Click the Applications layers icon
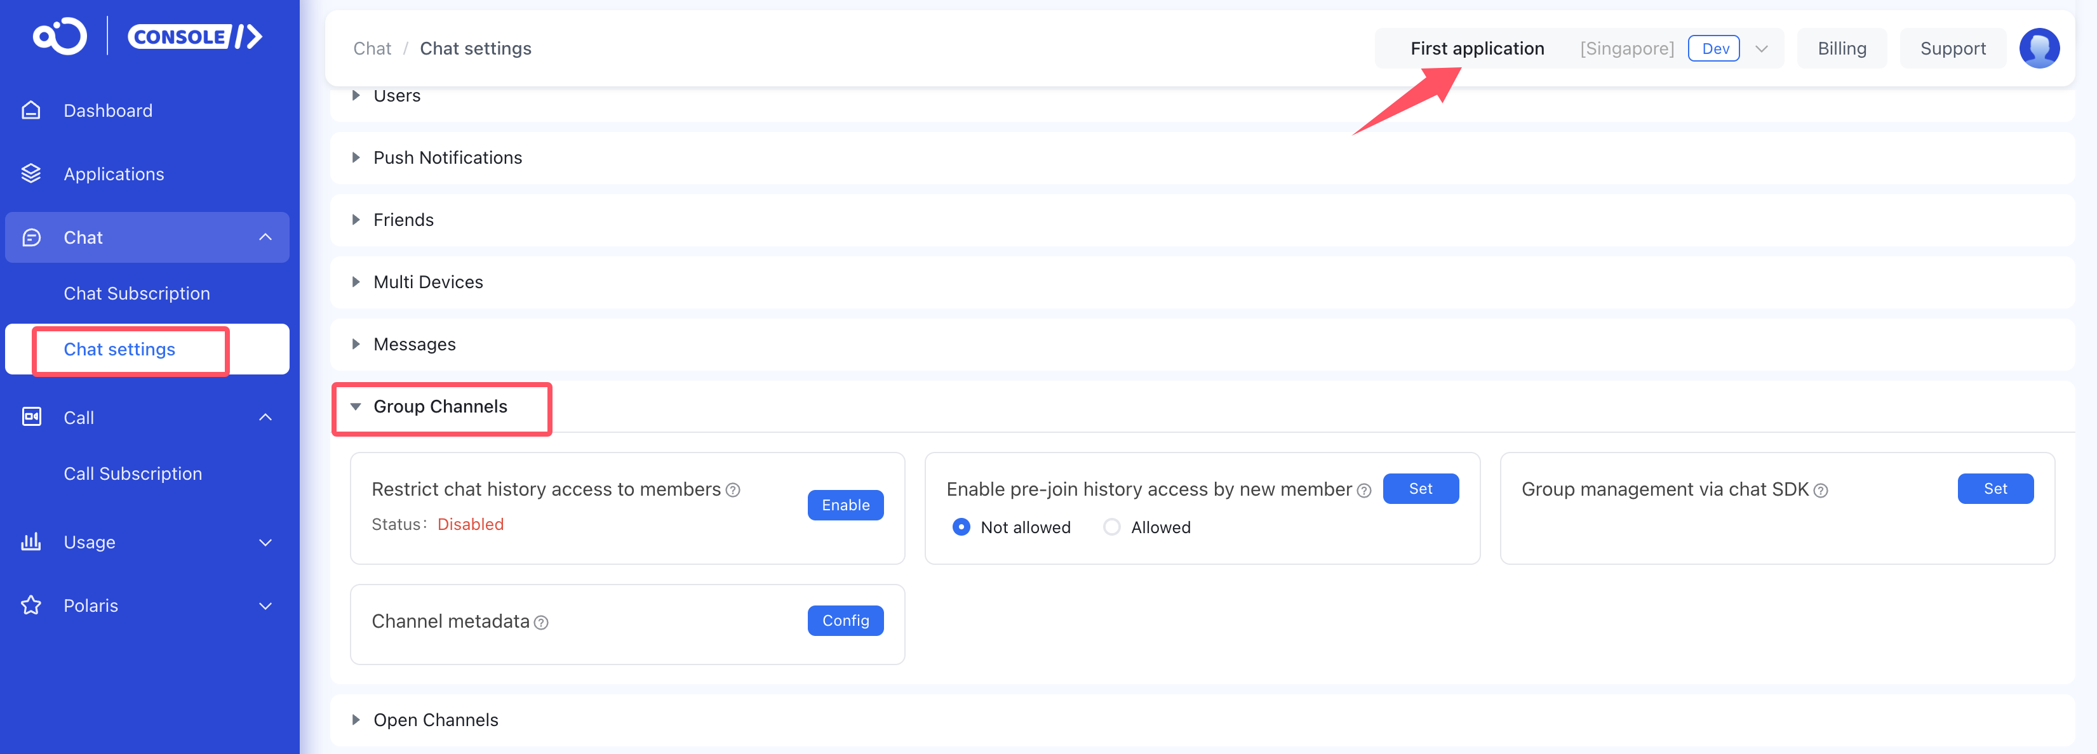Image resolution: width=2097 pixels, height=754 pixels. [31, 174]
